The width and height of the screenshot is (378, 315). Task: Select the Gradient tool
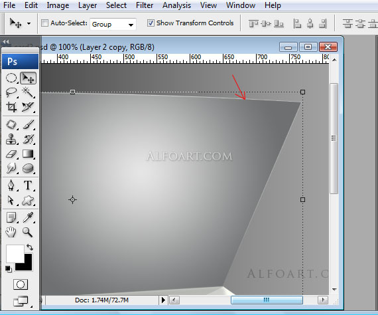point(28,154)
